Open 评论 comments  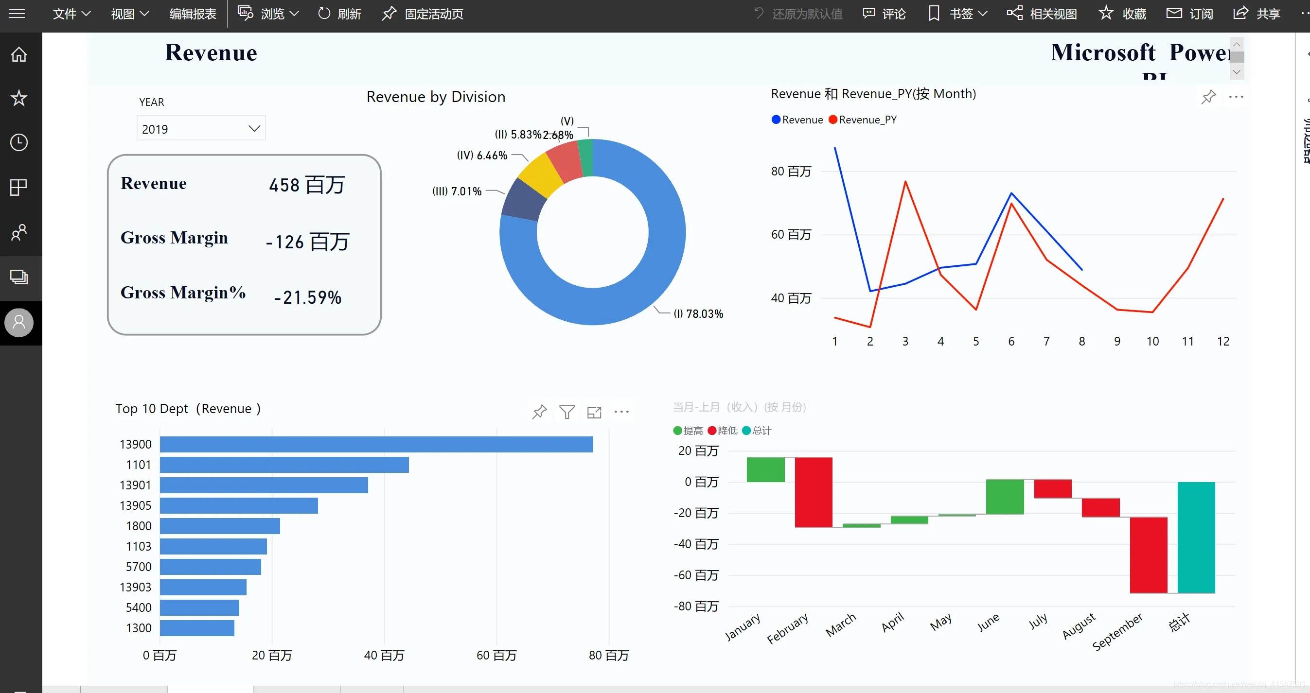tap(885, 14)
